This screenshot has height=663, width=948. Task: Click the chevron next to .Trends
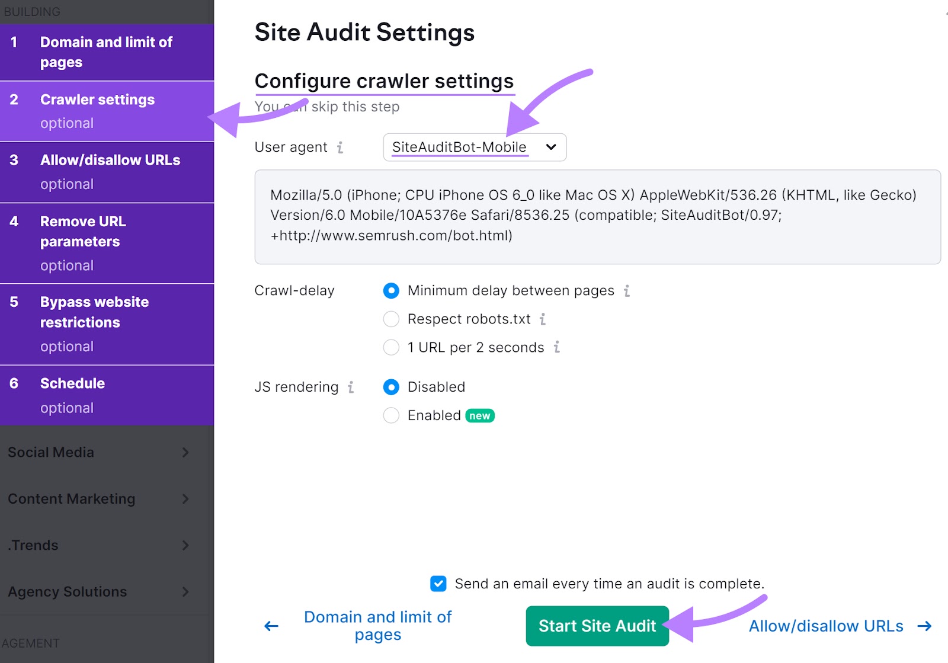[x=185, y=545]
